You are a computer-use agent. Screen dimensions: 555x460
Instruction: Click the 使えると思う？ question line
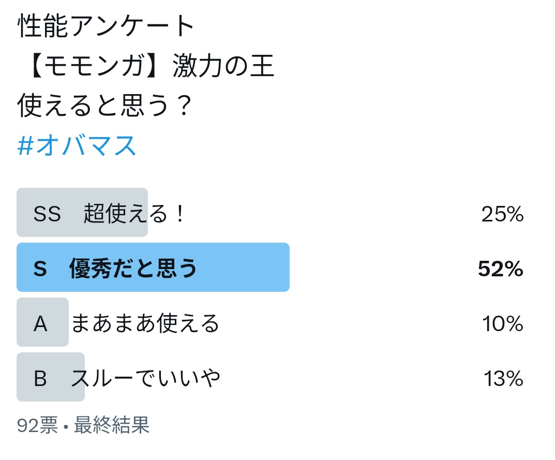[106, 107]
